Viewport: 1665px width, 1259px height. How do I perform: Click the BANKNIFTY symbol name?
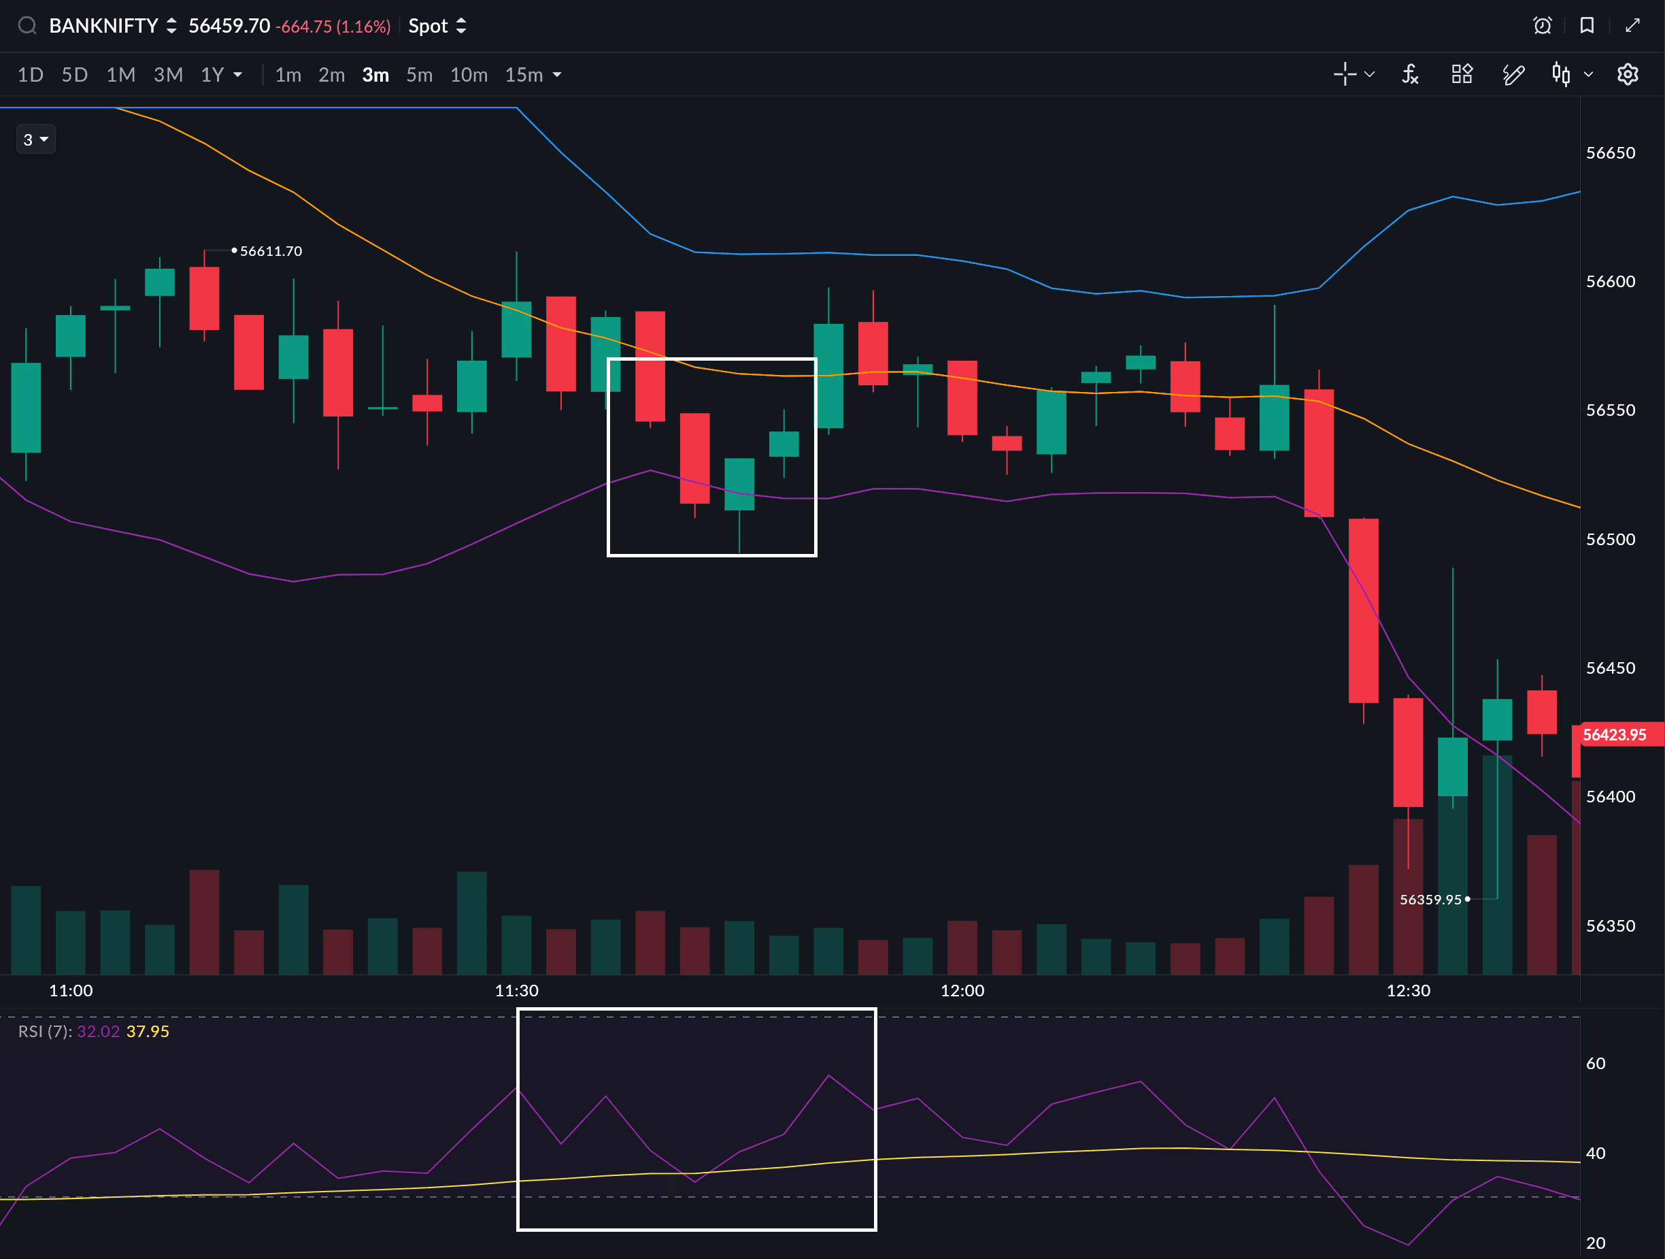coord(104,26)
